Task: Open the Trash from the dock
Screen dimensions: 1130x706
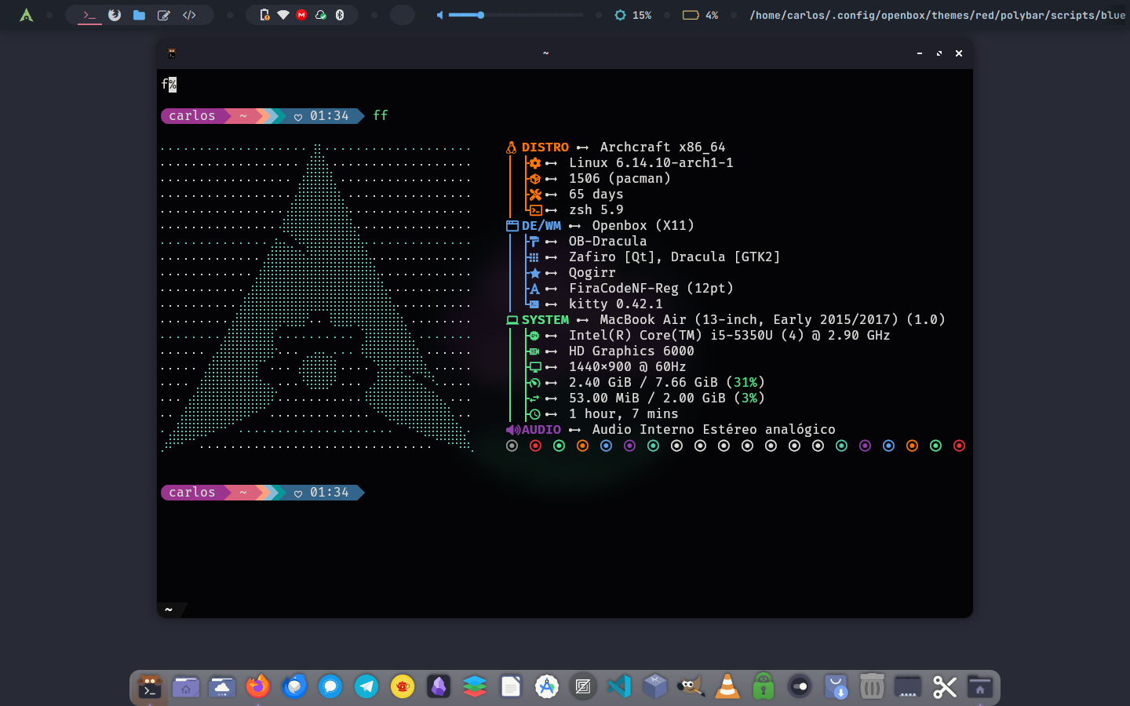Action: [x=872, y=687]
